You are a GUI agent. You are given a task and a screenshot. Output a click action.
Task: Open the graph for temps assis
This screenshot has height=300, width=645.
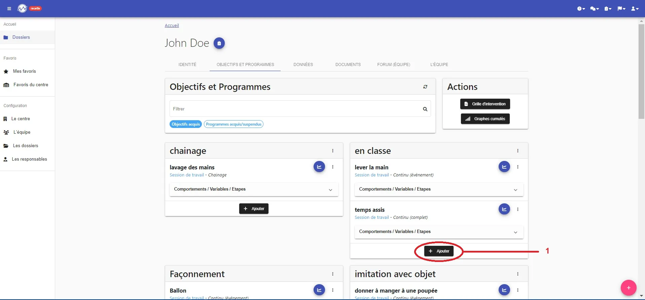click(504, 209)
